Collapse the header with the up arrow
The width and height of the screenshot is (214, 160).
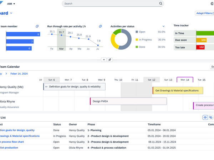point(104,60)
